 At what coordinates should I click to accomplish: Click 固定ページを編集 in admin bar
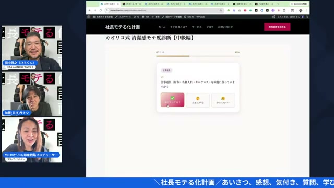tap(172, 17)
